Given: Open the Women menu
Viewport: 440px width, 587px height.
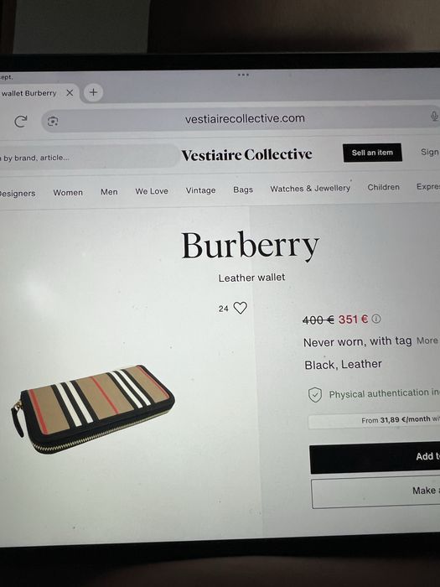Looking at the screenshot, I should 68,192.
